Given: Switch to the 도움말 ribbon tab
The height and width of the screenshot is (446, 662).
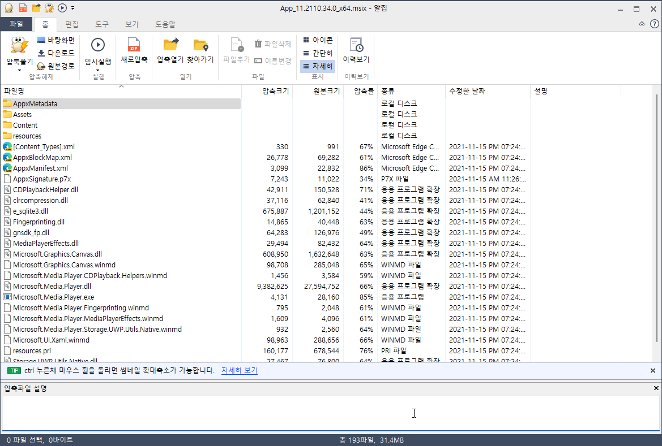Looking at the screenshot, I should coord(165,24).
